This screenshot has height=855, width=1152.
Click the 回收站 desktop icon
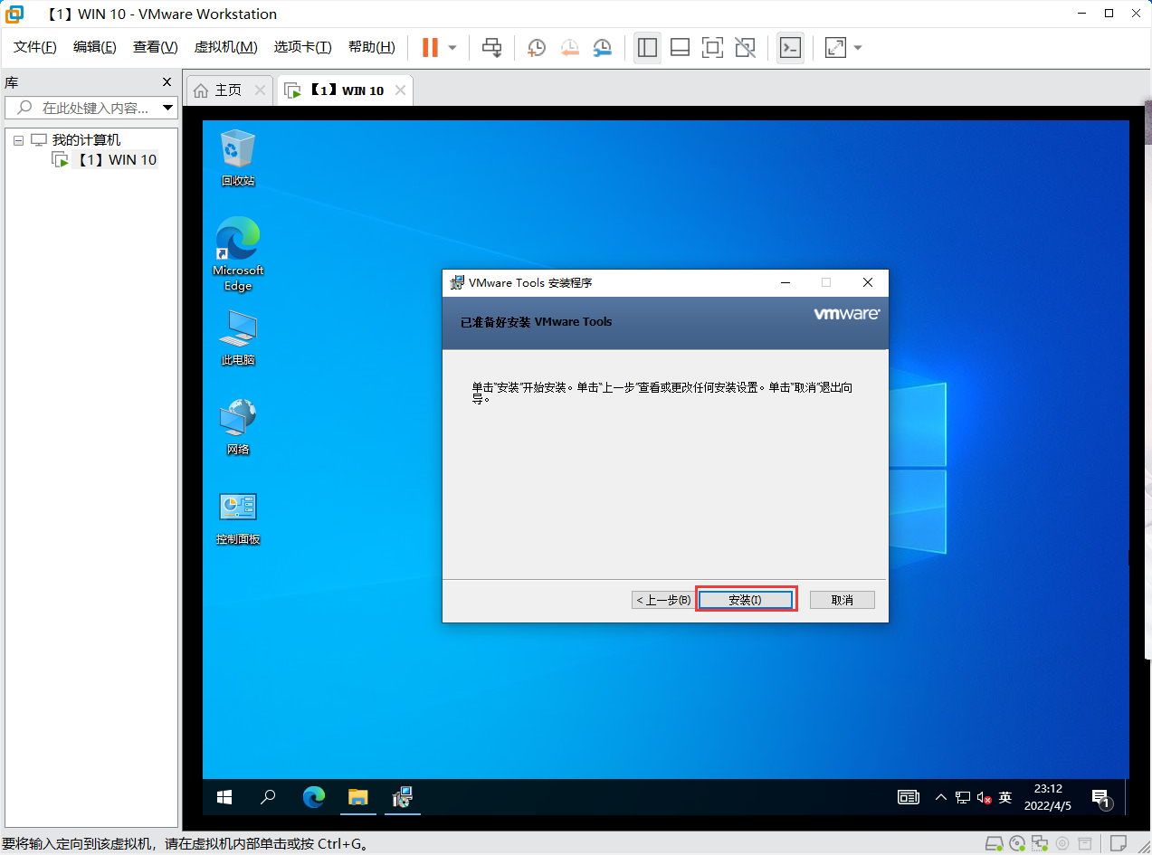click(238, 157)
